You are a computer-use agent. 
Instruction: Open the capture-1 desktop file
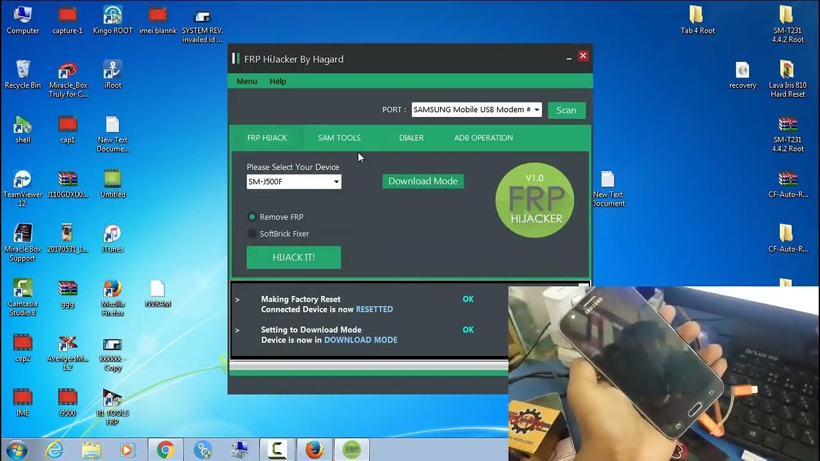[x=67, y=19]
